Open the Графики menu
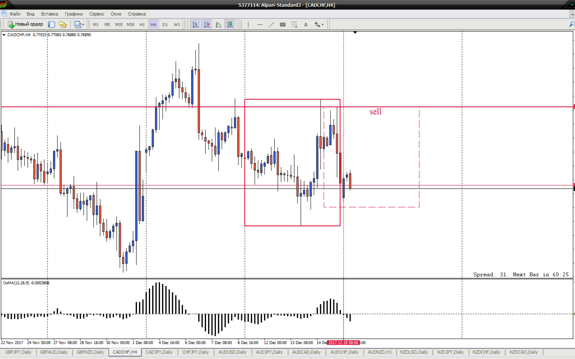The image size is (575, 359). [x=74, y=14]
